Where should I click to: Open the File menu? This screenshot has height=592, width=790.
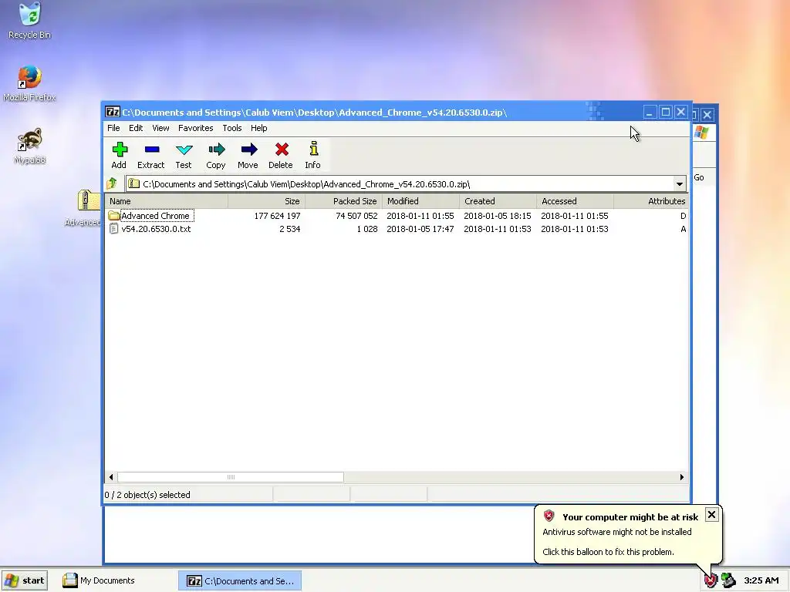pyautogui.click(x=113, y=128)
